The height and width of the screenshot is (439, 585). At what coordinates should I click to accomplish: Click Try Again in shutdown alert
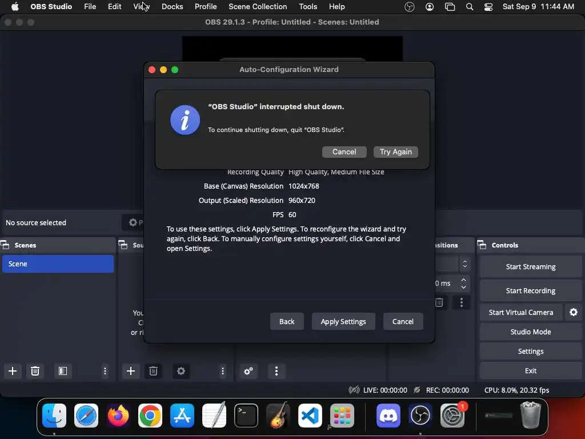[x=396, y=152]
